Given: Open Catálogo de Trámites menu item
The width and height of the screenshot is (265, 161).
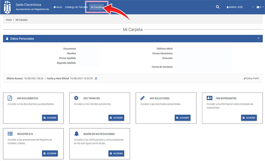Looking at the screenshot, I should coord(76,7).
